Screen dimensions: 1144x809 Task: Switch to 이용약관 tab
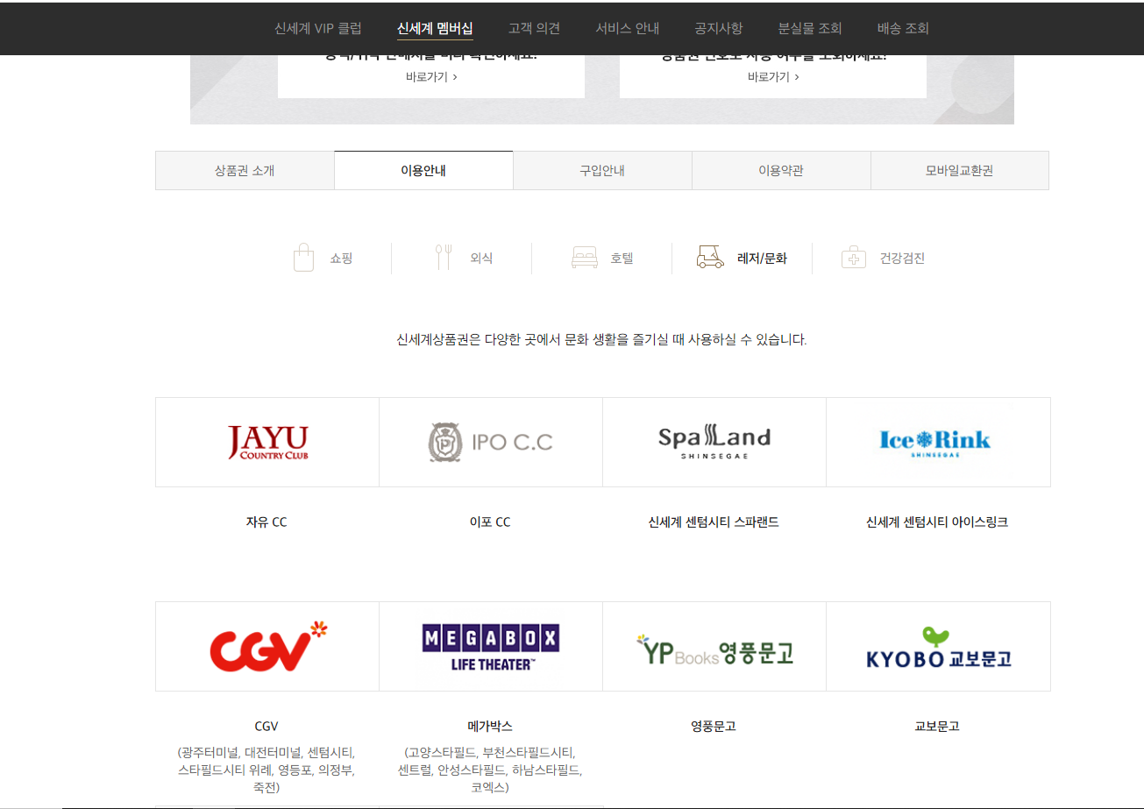pos(781,171)
